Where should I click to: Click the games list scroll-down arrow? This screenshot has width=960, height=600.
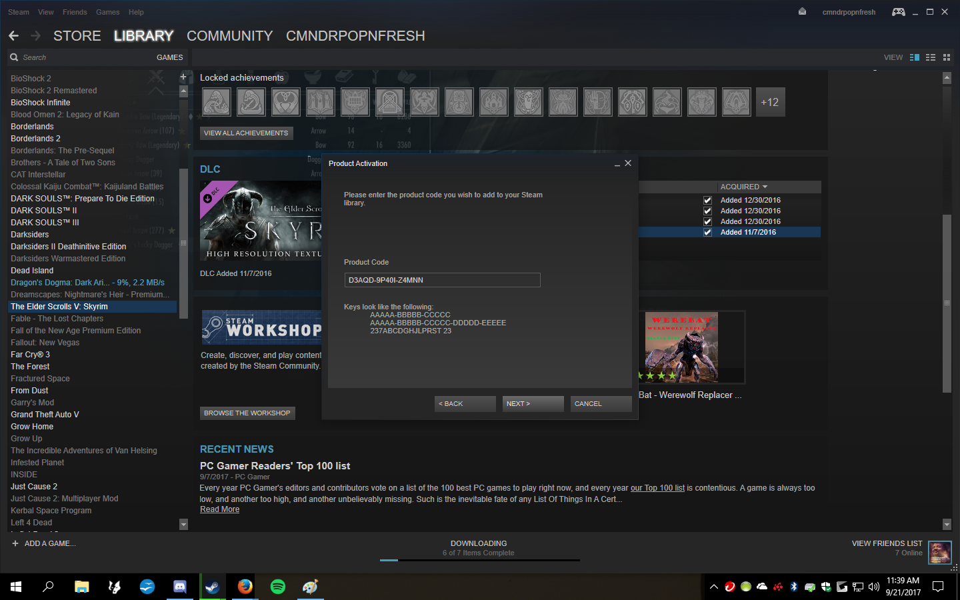pos(183,525)
